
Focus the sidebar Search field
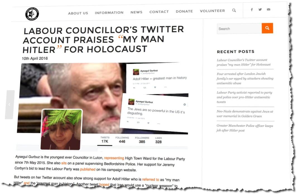point(239,29)
